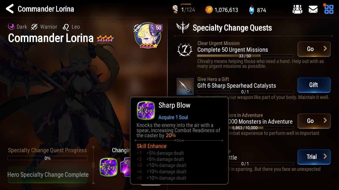Tap the Sharp Blow tooltip skill icon
The height and width of the screenshot is (190, 339).
(x=146, y=110)
